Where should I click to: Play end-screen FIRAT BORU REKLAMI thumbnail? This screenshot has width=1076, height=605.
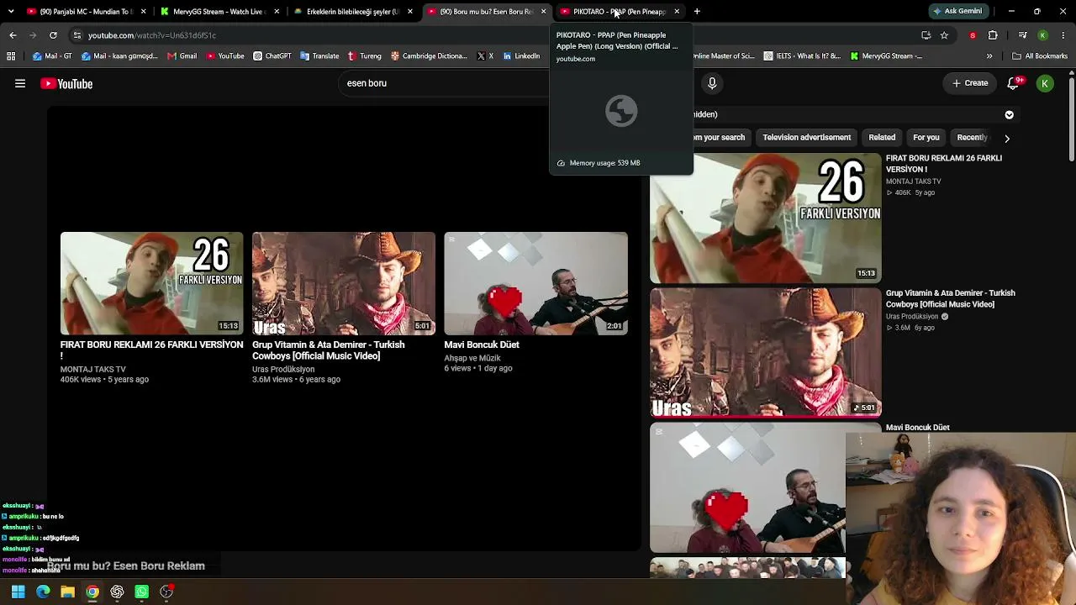coord(151,283)
